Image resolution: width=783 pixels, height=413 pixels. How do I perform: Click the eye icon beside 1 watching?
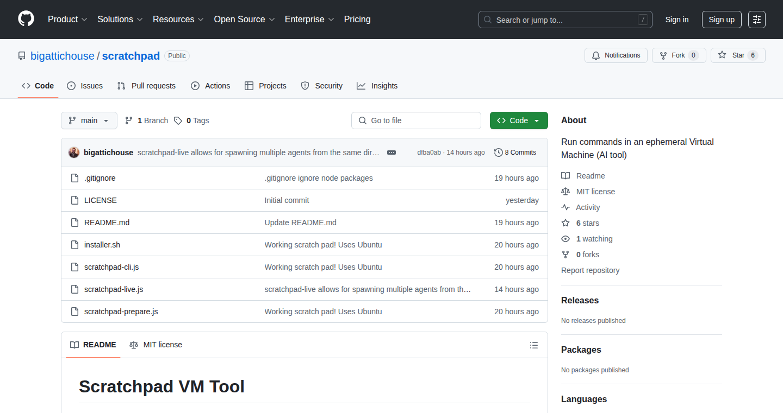[565, 239]
